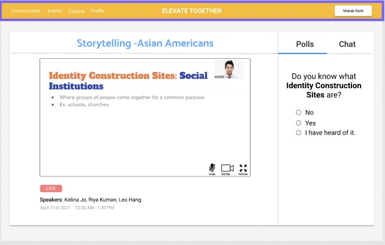The width and height of the screenshot is (385, 245).
Task: Click the "Where groups of people come together" bullet
Action: click(131, 97)
